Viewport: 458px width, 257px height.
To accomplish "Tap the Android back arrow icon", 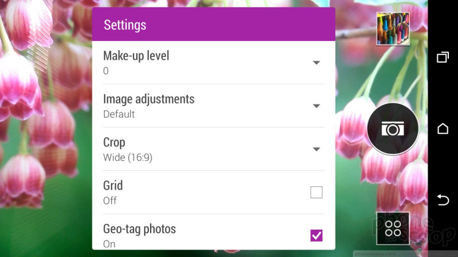I will click(x=443, y=200).
